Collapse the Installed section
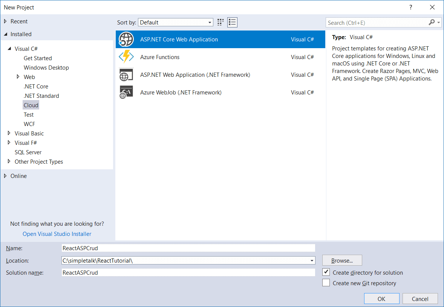Screen dimensions: 444x307 pos(5,34)
